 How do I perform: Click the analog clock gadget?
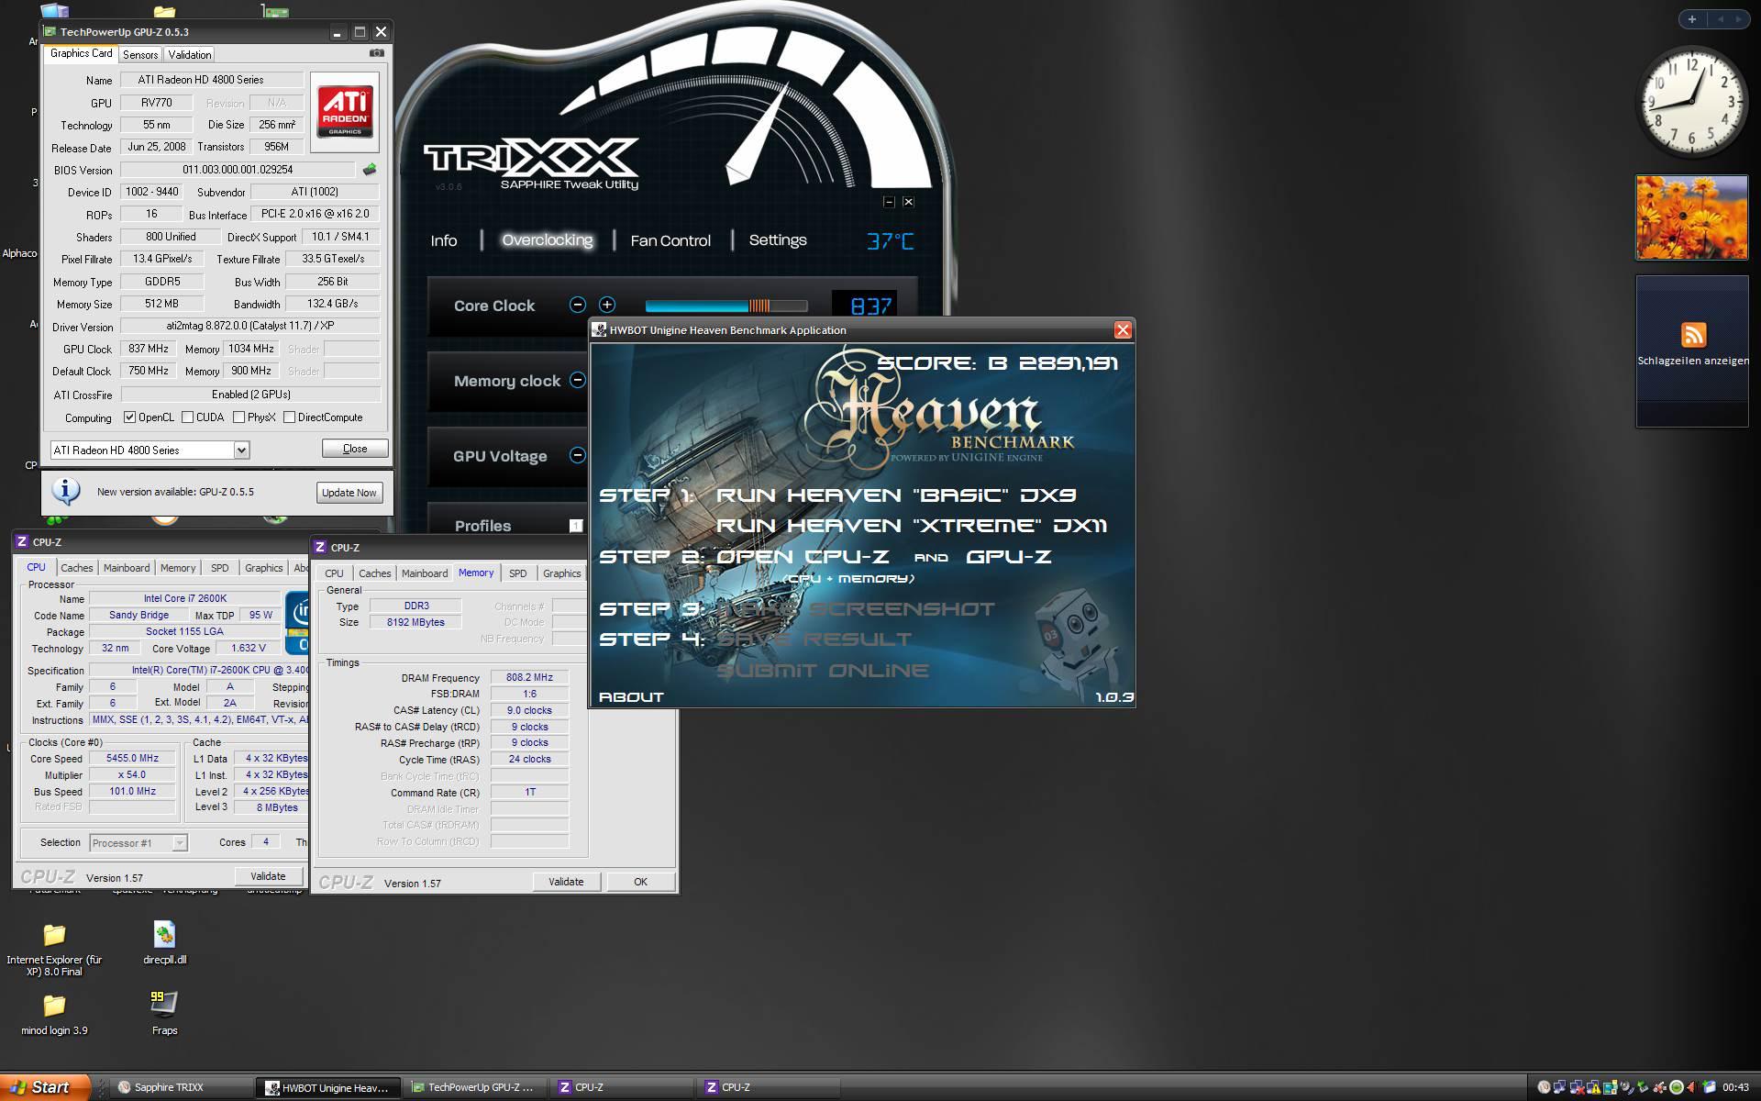tap(1691, 102)
